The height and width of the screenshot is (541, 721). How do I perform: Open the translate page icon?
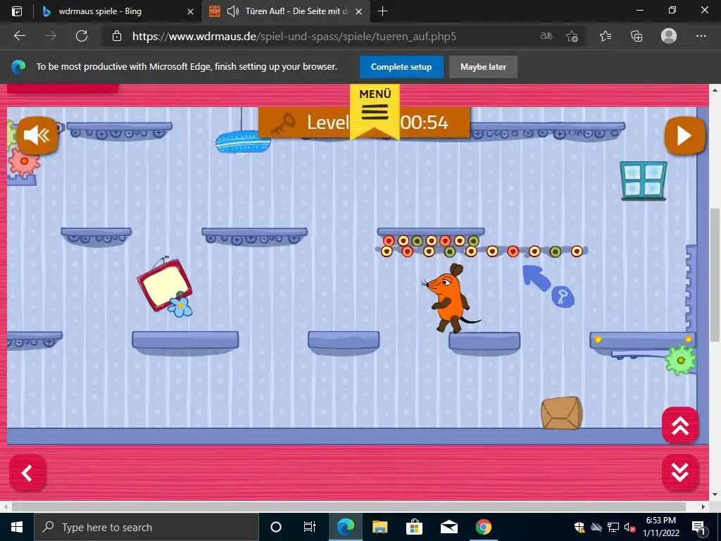coord(546,36)
